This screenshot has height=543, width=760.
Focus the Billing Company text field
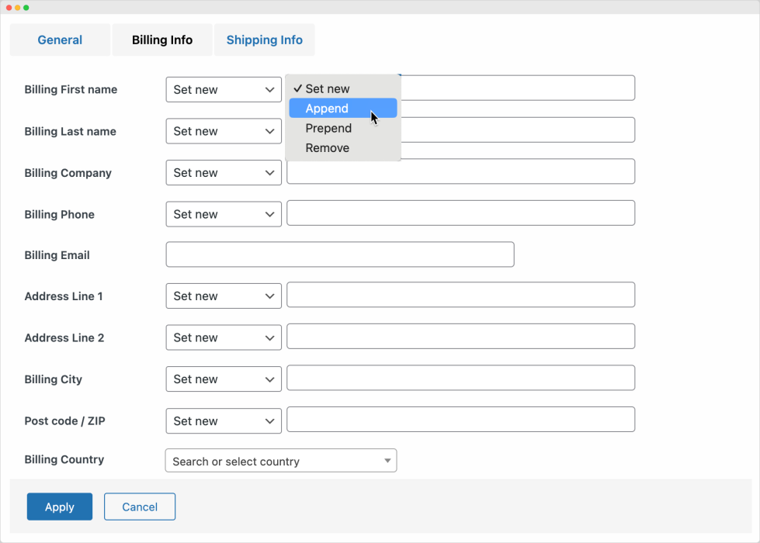(x=460, y=172)
